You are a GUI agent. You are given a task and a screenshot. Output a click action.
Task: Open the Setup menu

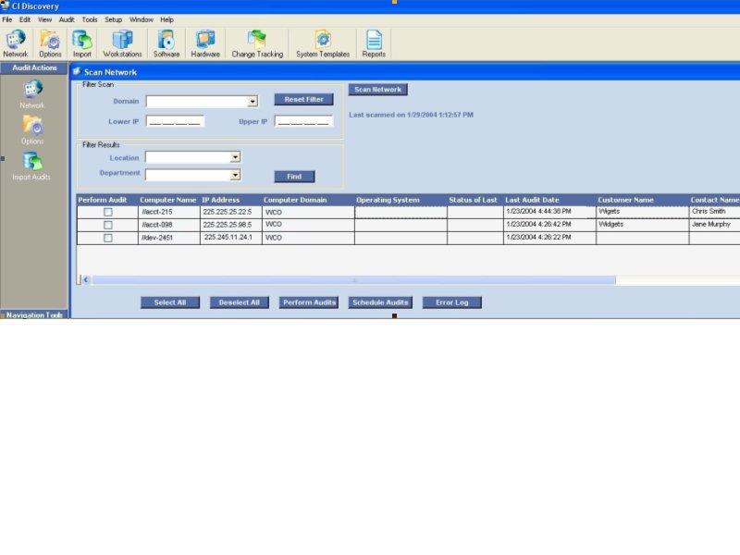(113, 19)
